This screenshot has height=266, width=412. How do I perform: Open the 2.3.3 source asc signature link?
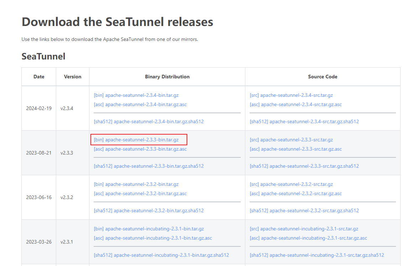tap(295, 149)
